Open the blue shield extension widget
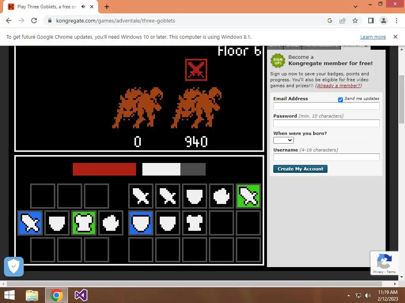The image size is (405, 303). [x=14, y=266]
